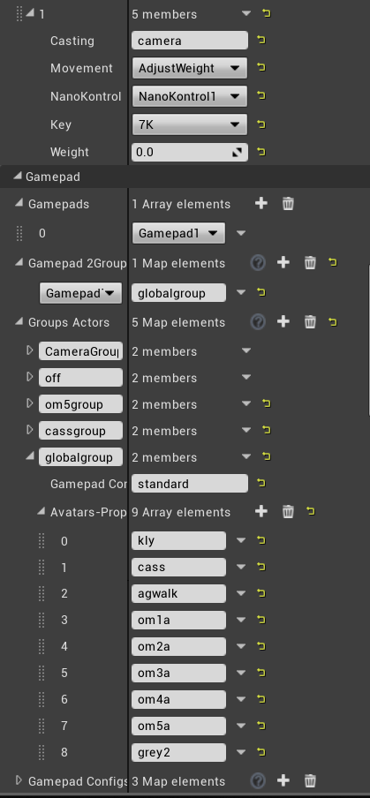This screenshot has width=370, height=798.
Task: Add element to Gamepad Configs map
Action: tap(283, 780)
